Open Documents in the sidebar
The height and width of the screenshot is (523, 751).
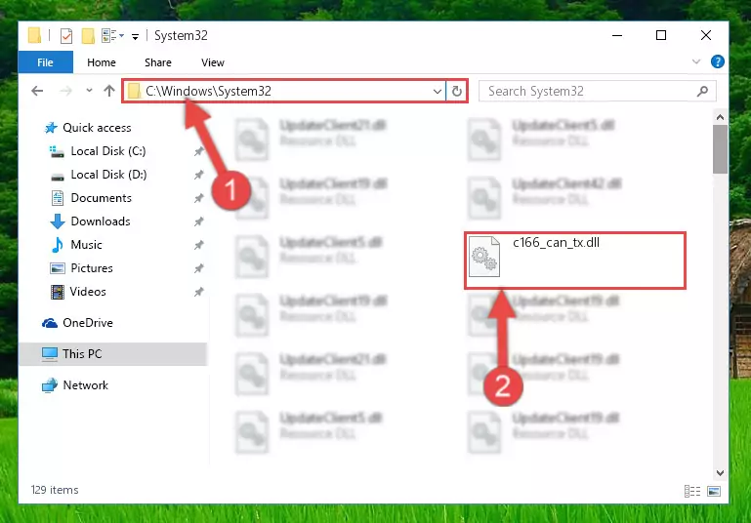[x=101, y=198]
